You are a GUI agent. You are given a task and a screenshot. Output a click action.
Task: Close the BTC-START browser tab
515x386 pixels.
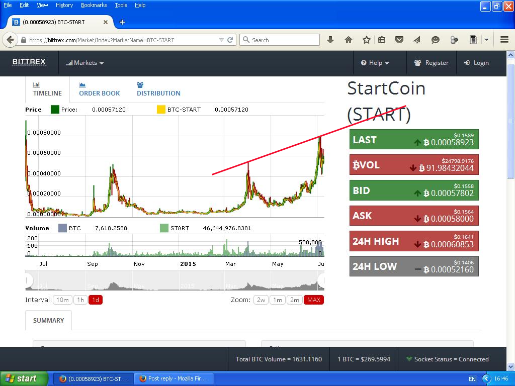click(x=106, y=22)
